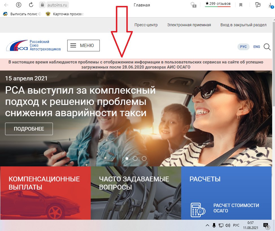The width and height of the screenshot is (275, 231).
Task: Open the Карточка произво bookmark
Action: tap(65, 14)
